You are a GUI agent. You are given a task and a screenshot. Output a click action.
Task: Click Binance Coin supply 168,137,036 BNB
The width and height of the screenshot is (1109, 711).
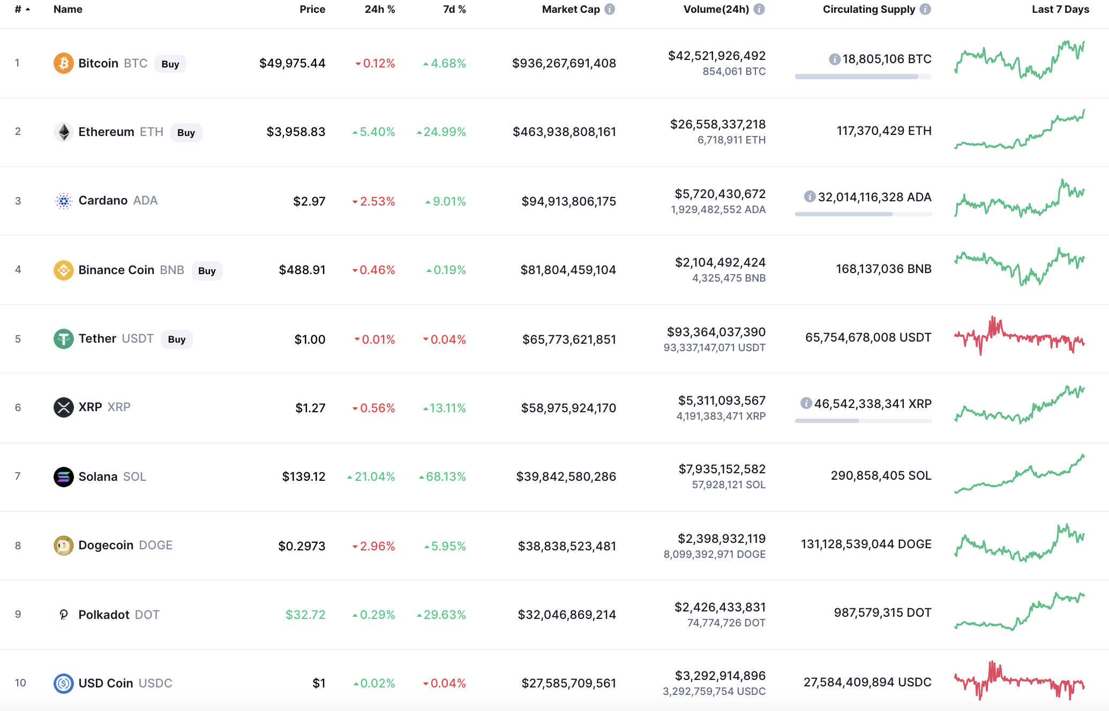click(884, 269)
